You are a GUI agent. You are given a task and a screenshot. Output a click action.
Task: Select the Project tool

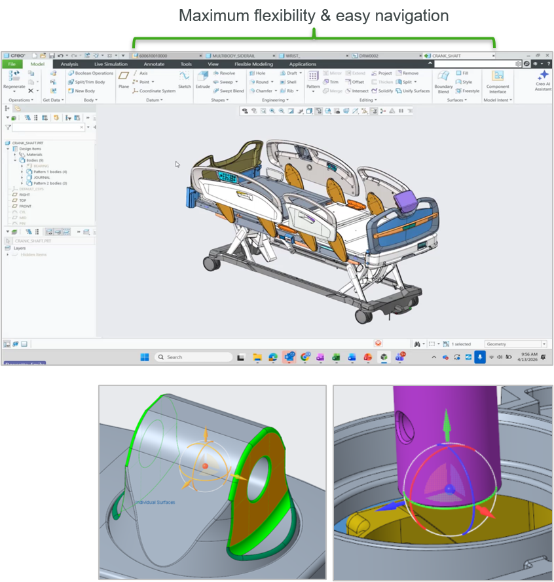(382, 73)
